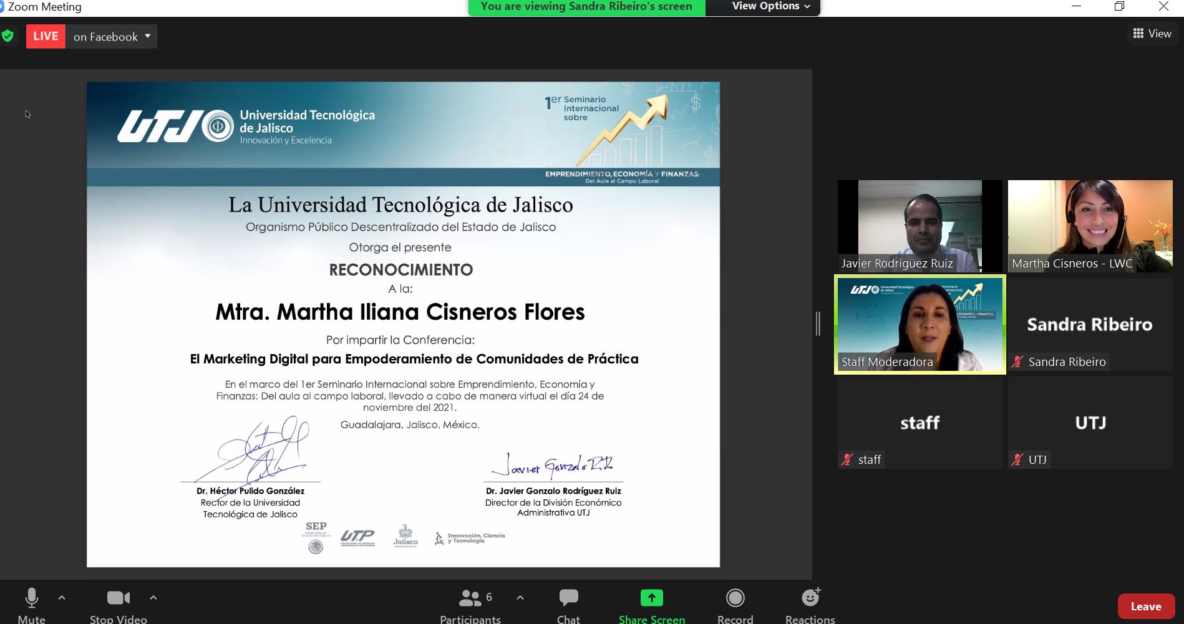Expand video options arrow beside Stop Video
Viewport: 1184px width, 624px height.
(x=153, y=598)
